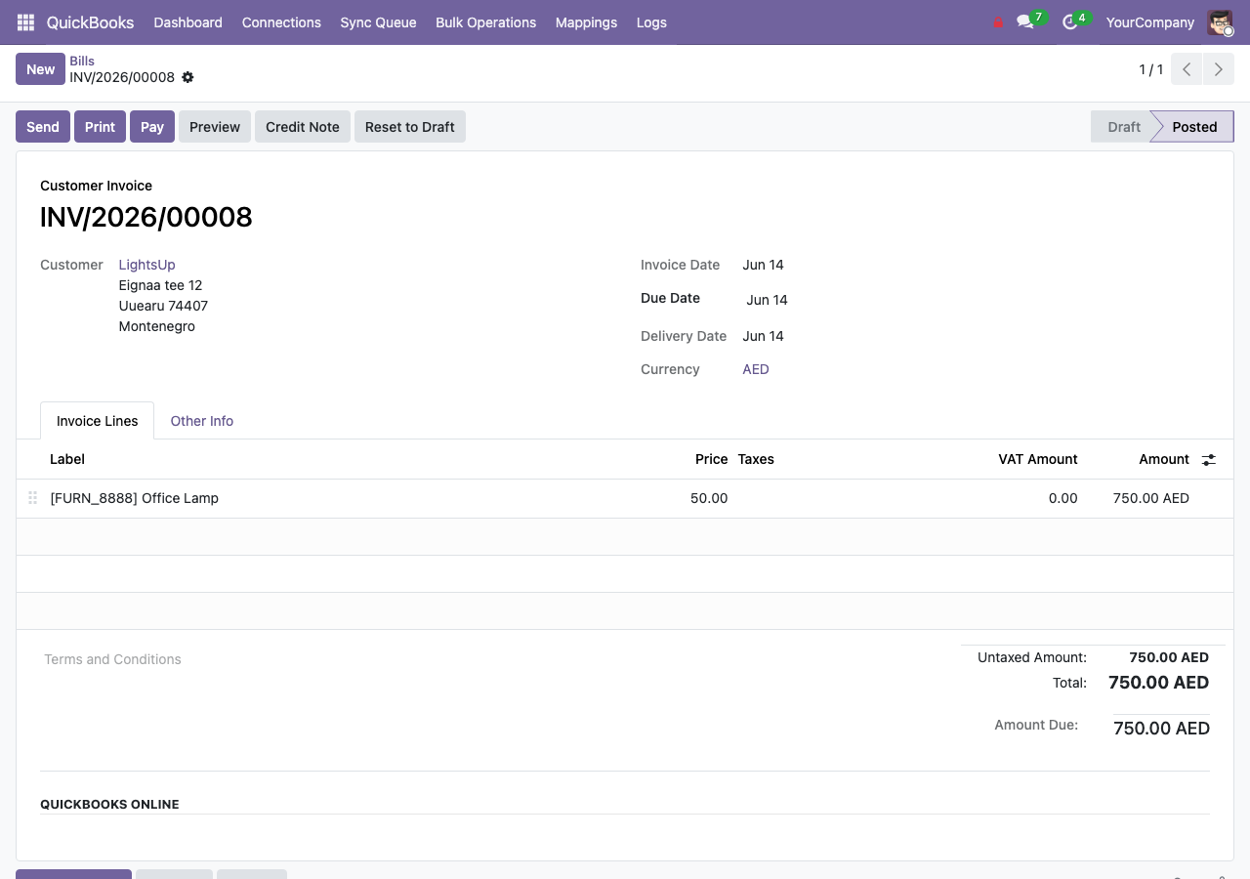The width and height of the screenshot is (1250, 879).
Task: Open the LightsUp customer link
Action: point(146,265)
